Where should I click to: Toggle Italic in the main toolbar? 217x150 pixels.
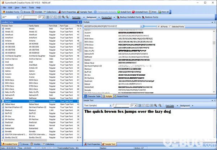click(52, 17)
